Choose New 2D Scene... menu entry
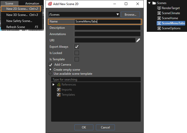 click(21, 9)
